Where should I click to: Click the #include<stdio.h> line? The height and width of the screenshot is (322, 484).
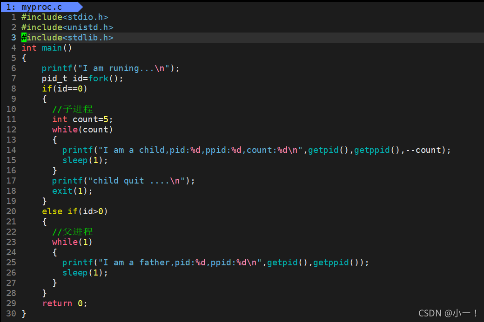[x=65, y=17]
